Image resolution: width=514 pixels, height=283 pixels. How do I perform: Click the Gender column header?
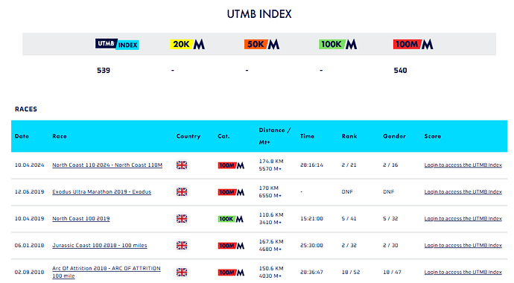click(394, 136)
